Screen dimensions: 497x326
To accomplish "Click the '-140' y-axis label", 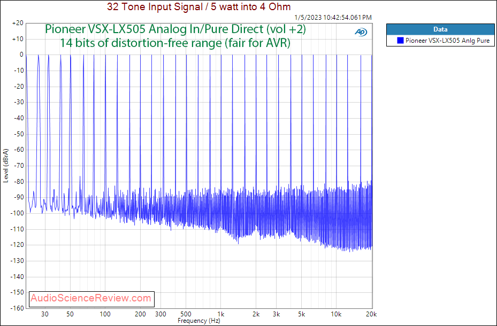I will pos(18,277).
